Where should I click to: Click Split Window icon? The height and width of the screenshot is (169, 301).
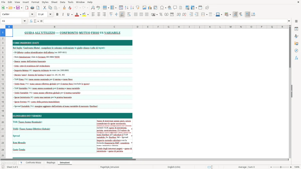point(200,8)
